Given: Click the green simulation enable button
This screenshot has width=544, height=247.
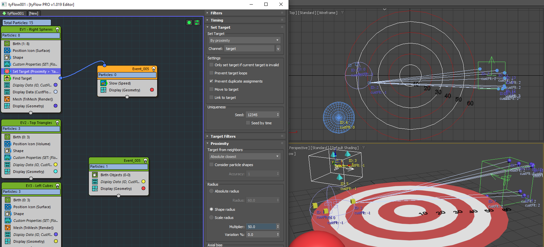Looking at the screenshot, I should (189, 23).
